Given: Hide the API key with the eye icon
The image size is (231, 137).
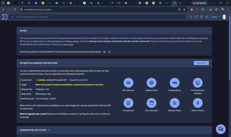Looking at the screenshot, I should coord(104,52).
